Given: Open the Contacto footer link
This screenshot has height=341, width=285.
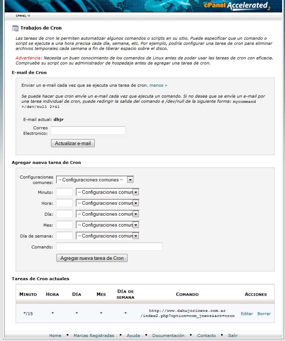Looking at the screenshot, I should [207, 335].
